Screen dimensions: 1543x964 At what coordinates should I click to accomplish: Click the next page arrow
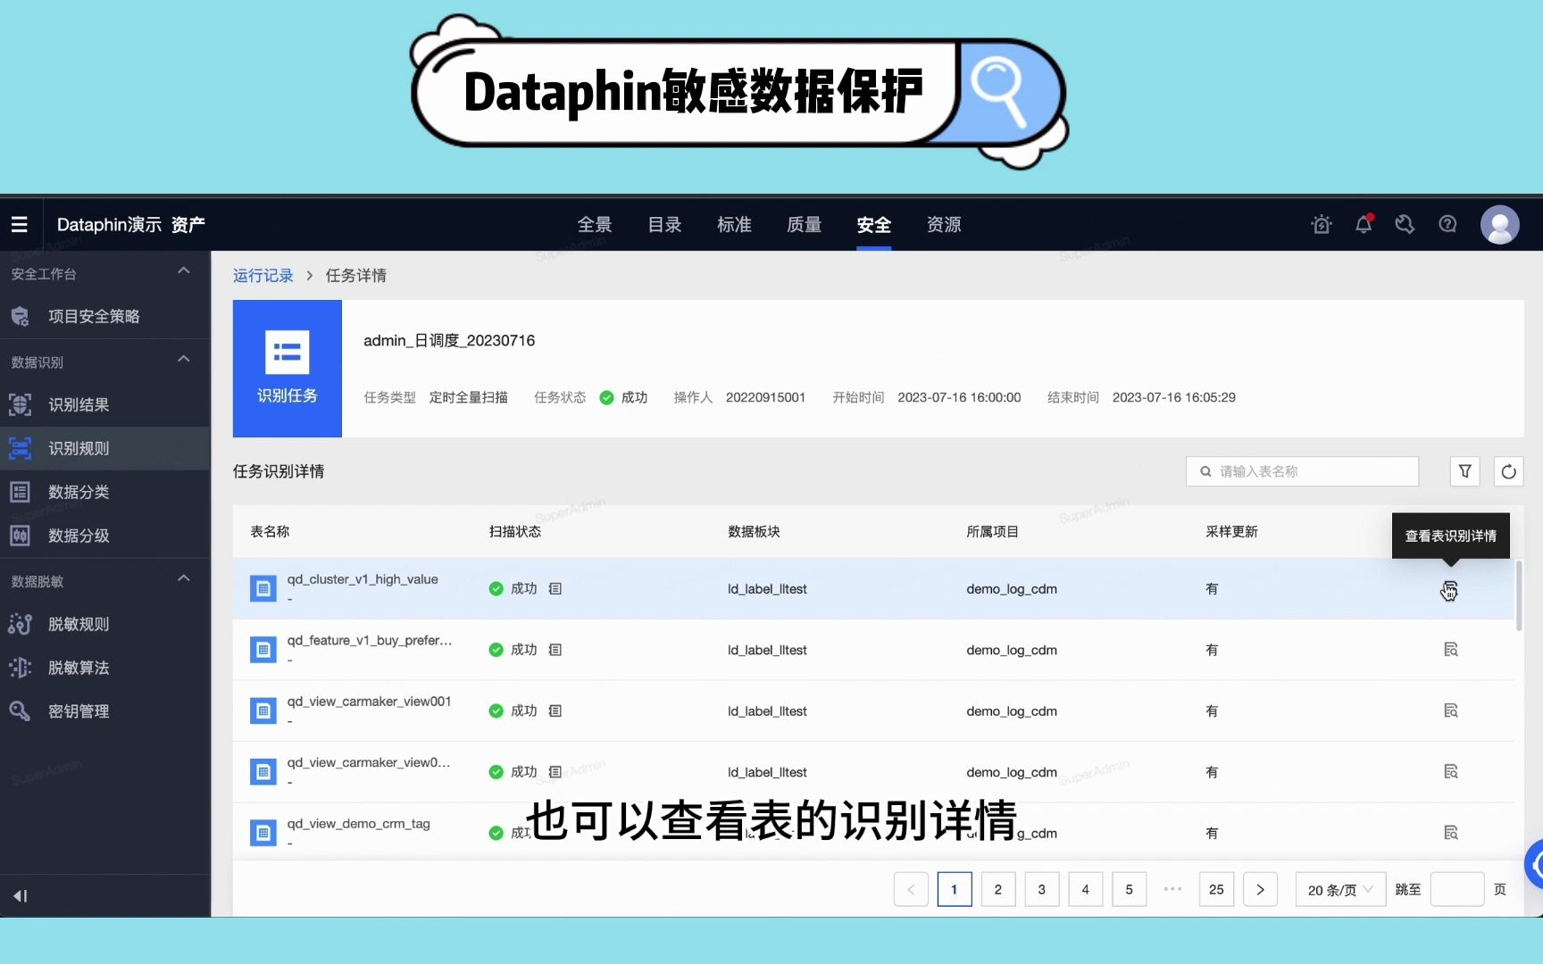(x=1260, y=890)
